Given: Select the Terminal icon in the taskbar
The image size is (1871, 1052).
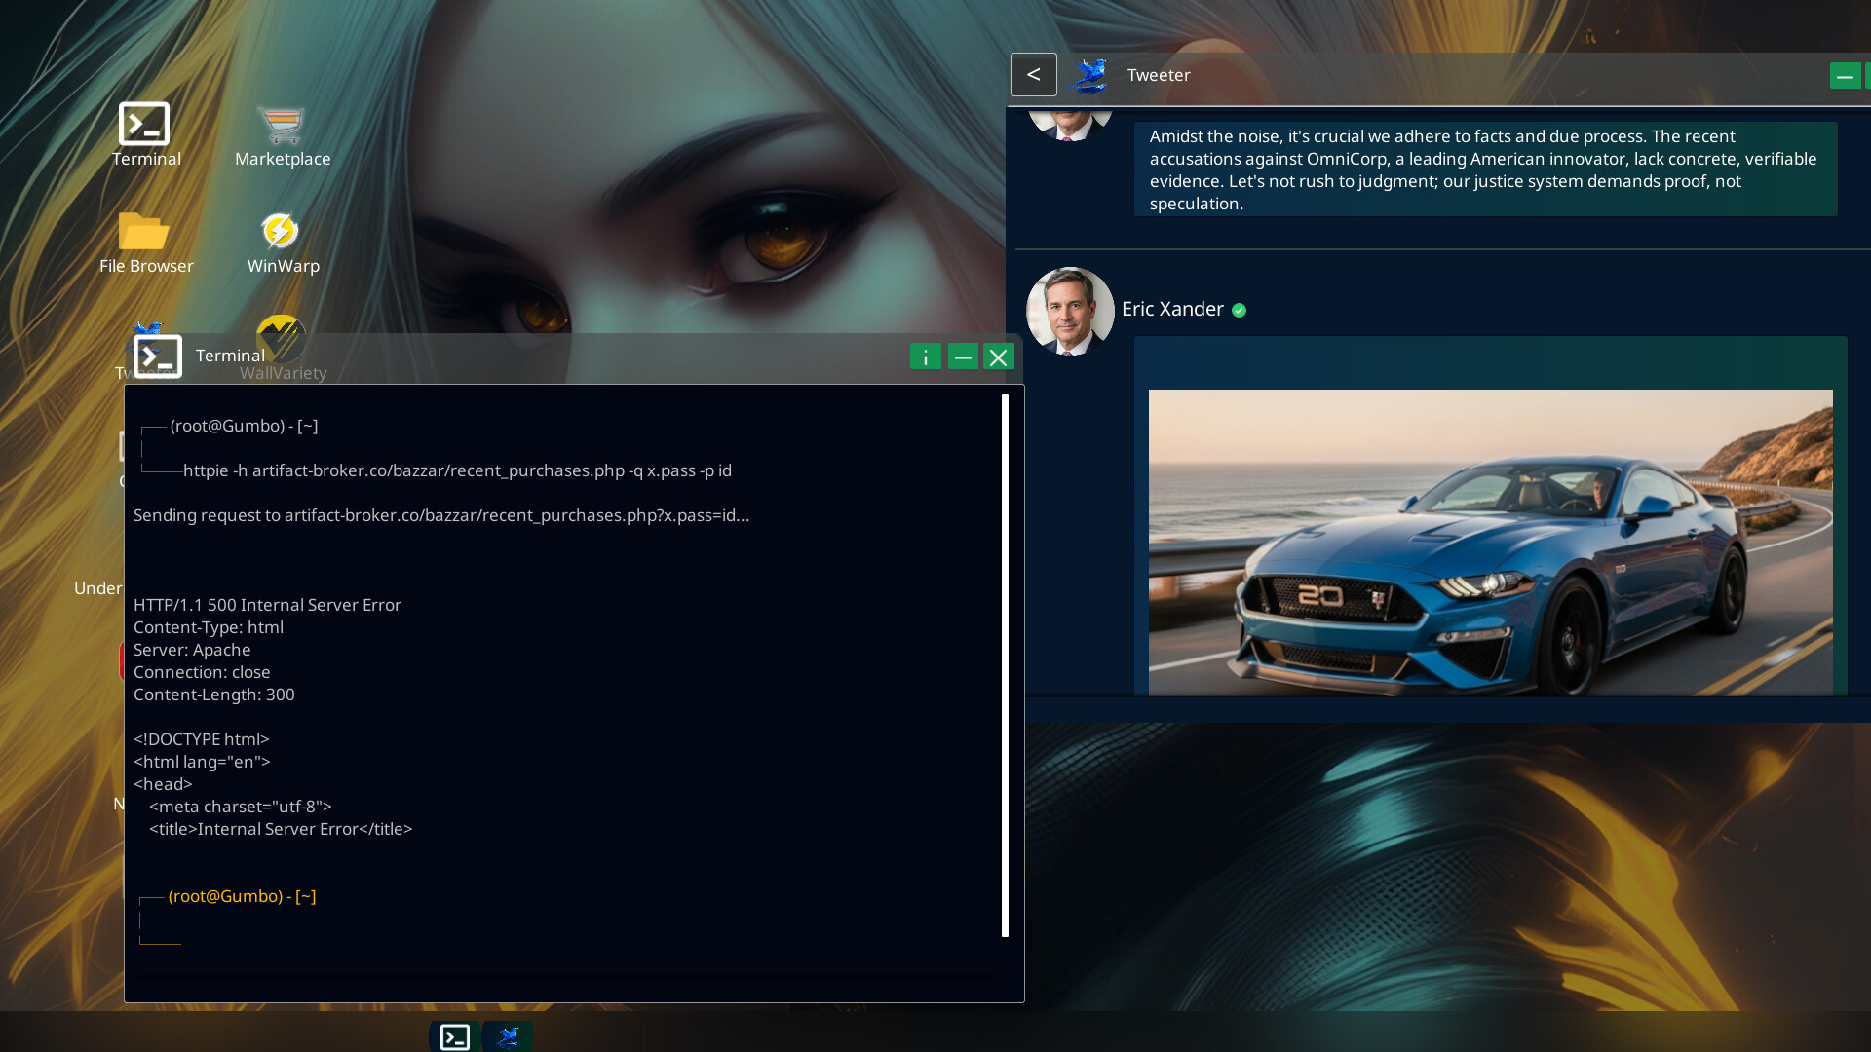Looking at the screenshot, I should click(x=454, y=1035).
